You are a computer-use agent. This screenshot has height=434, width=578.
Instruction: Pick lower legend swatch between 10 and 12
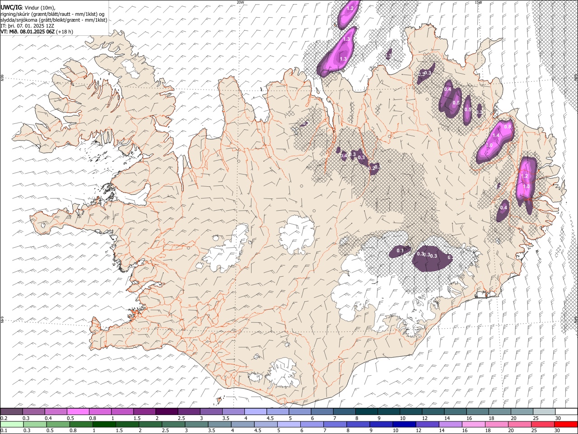click(404, 425)
